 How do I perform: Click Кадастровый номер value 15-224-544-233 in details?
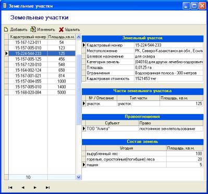[168, 45]
